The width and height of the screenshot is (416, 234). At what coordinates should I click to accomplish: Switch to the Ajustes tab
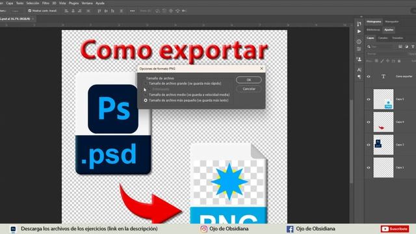(389, 30)
